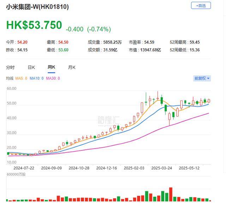Open the 前复权 adjustment dropdown
The image size is (226, 206).
(202, 78)
